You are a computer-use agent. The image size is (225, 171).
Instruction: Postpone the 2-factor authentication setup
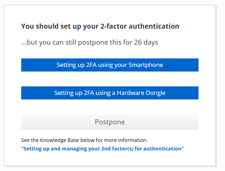tap(109, 122)
